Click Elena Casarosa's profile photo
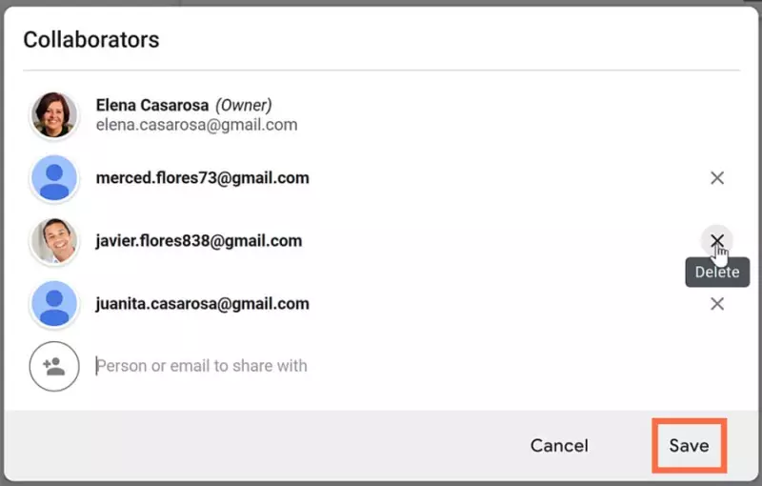Image resolution: width=762 pixels, height=486 pixels. coord(54,115)
